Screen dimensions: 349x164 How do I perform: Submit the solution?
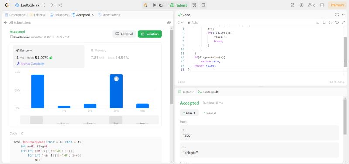(178, 5)
